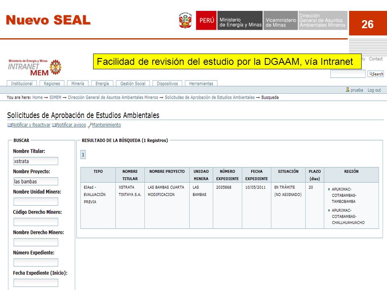The image size is (387, 290).
Task: Go to SIMEM in the breadcrumb
Action: 55,97
